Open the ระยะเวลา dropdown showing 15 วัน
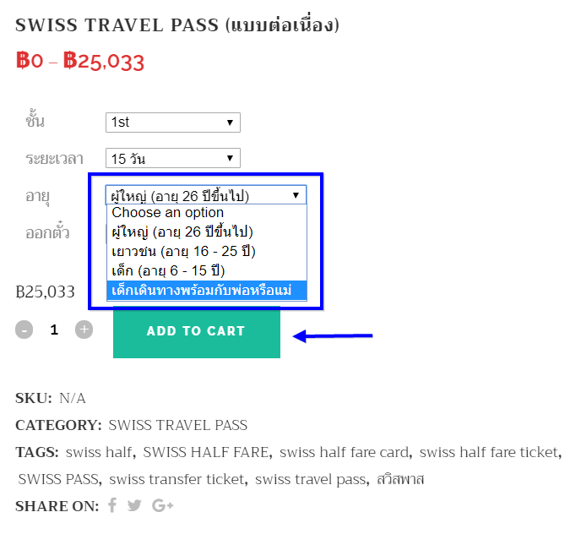Image resolution: width=581 pixels, height=534 pixels. [173, 158]
